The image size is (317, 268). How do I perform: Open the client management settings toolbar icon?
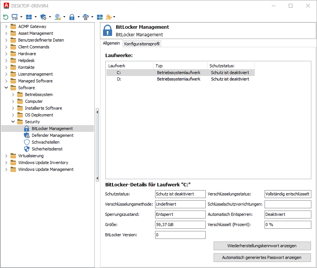click(15, 17)
